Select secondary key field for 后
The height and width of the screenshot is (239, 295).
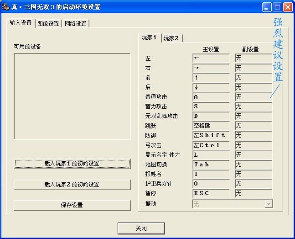coord(254,87)
